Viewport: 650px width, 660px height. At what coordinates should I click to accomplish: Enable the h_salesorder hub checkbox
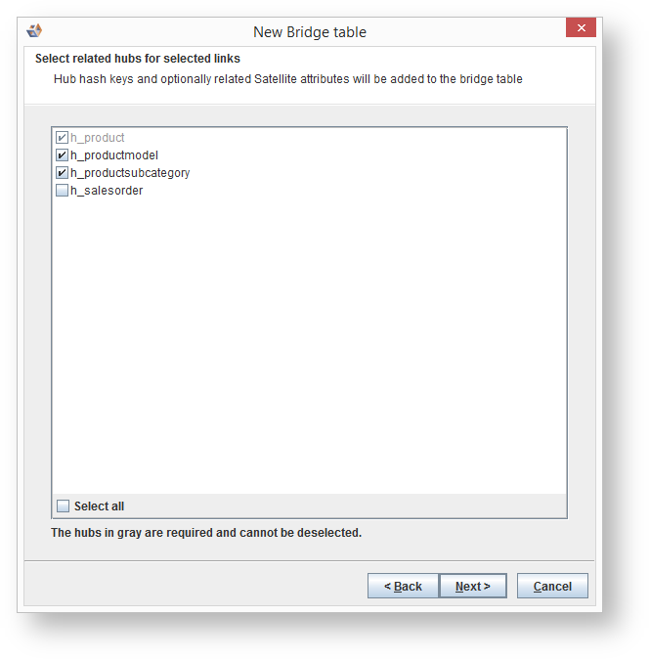(x=63, y=191)
